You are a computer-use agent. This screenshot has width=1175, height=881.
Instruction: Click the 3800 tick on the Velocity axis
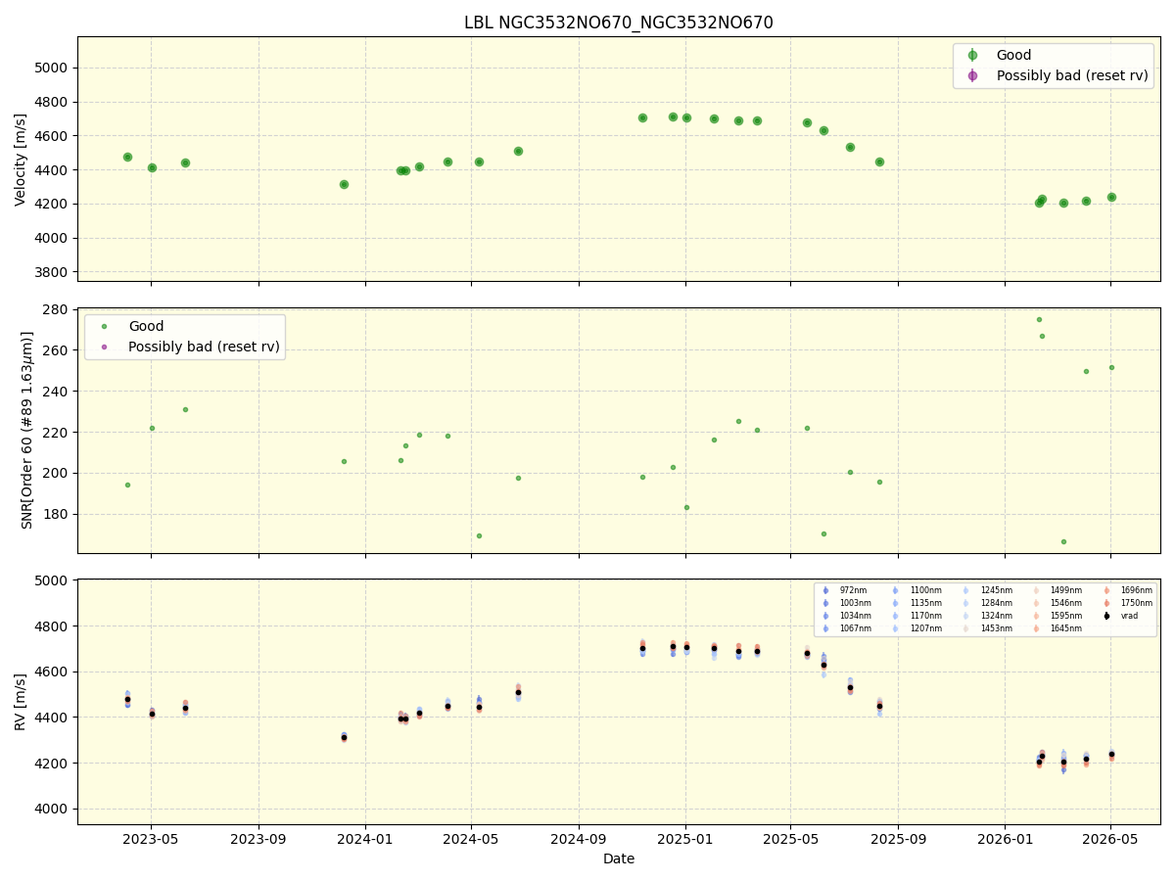(53, 272)
